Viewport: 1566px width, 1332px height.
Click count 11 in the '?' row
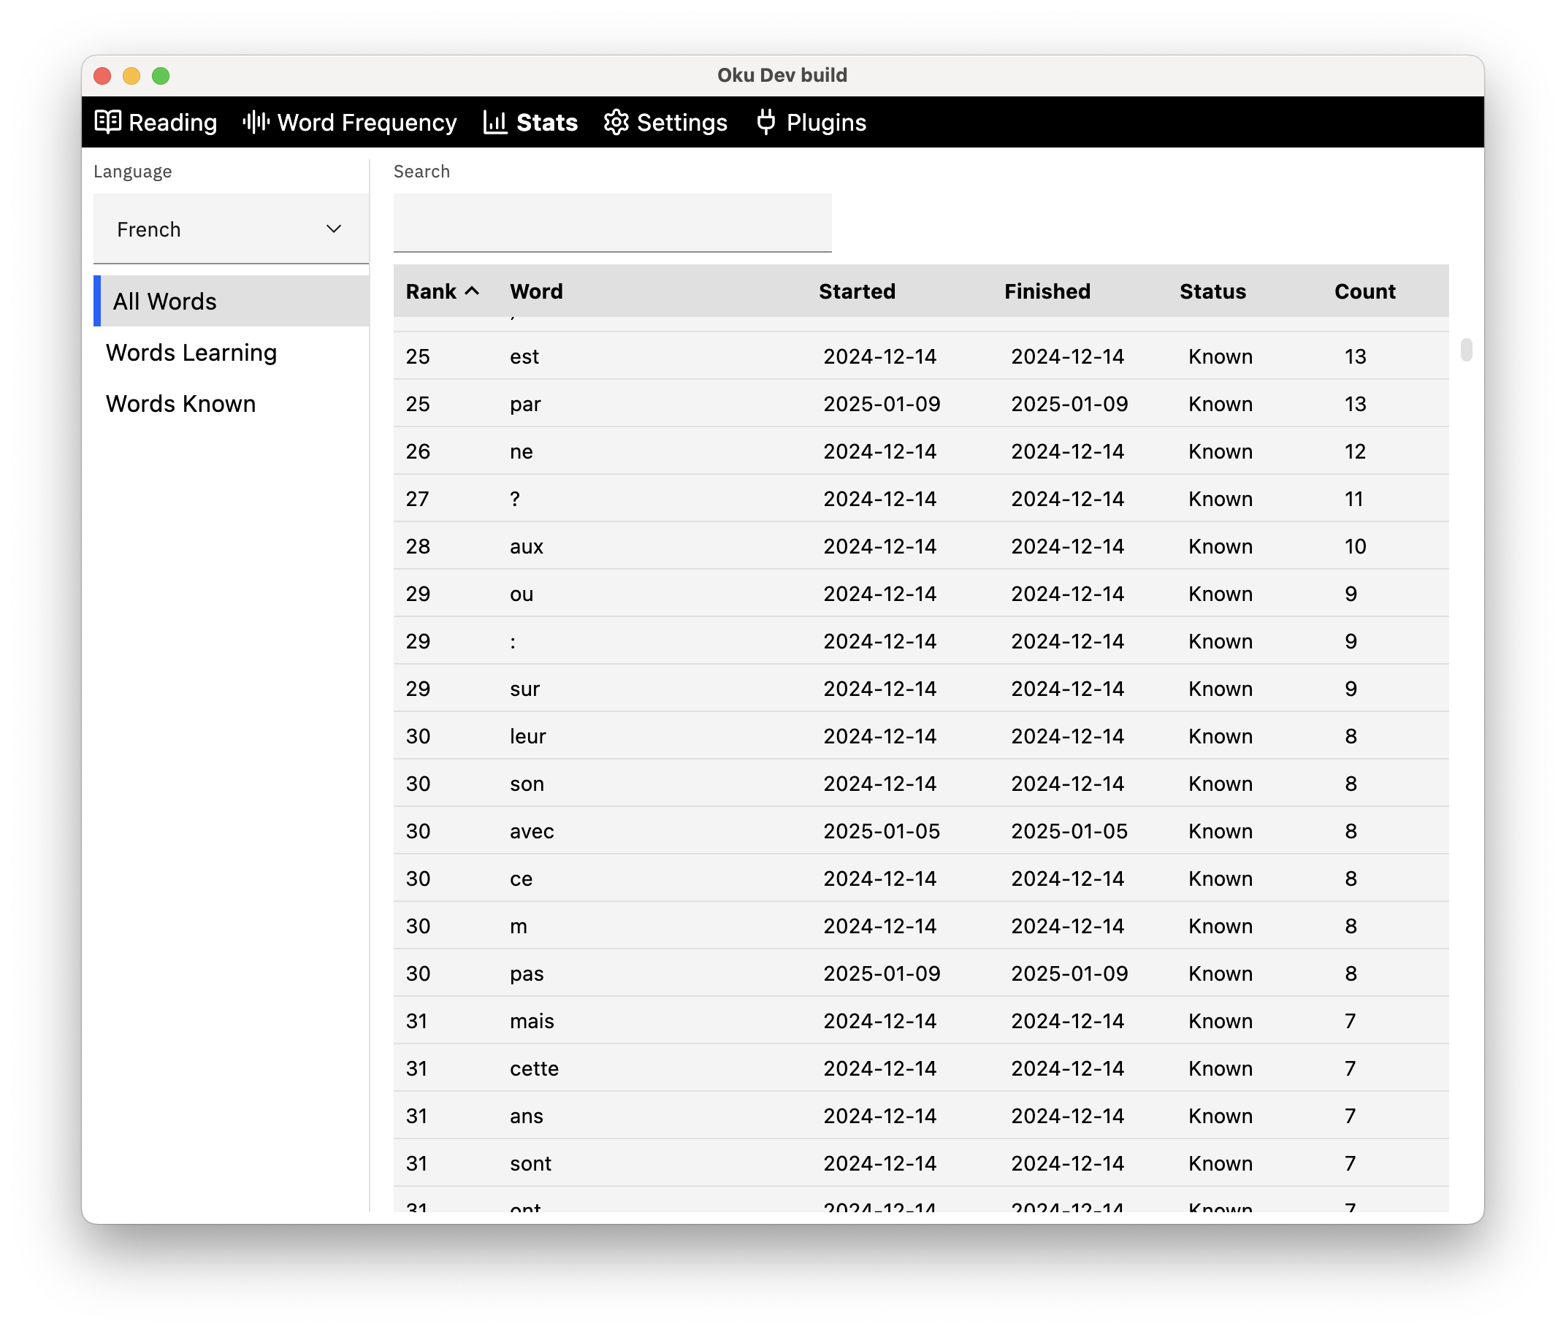coord(1353,499)
